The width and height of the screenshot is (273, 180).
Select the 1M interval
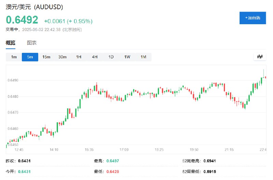pos(143,57)
